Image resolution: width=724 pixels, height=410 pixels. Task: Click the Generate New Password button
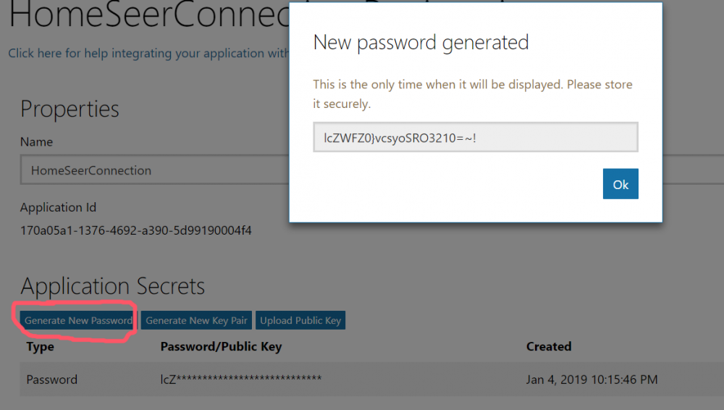point(78,320)
